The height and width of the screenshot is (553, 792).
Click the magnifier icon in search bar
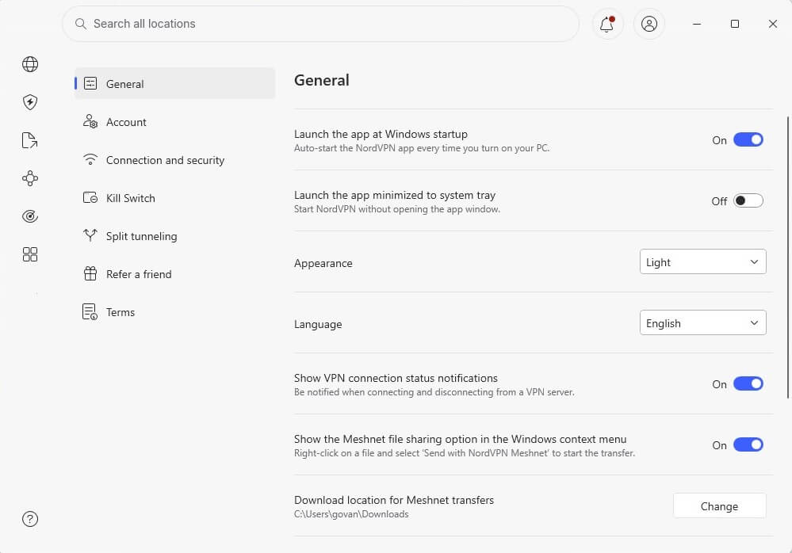coord(80,24)
